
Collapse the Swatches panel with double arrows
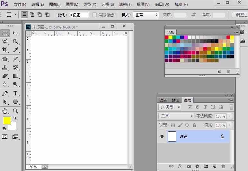pos(232,28)
